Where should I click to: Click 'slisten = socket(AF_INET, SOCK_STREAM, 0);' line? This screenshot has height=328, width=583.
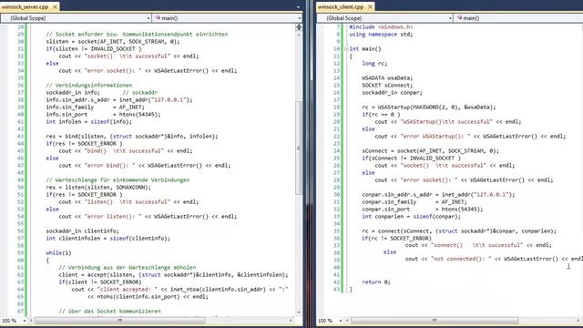coord(113,41)
